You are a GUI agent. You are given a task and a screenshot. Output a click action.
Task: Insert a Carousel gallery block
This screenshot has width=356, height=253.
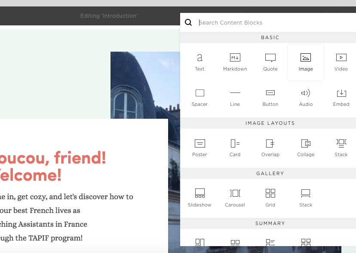pyautogui.click(x=235, y=198)
